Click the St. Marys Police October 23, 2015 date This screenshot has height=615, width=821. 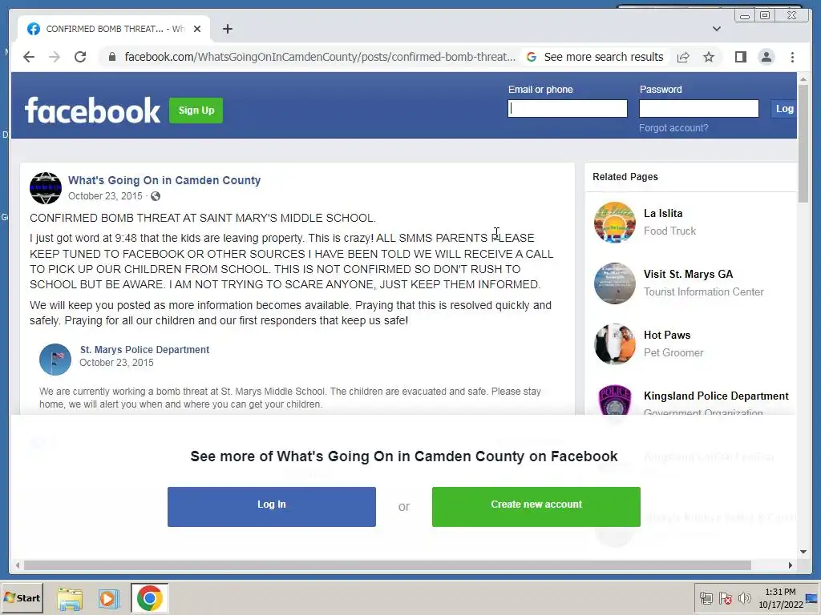pyautogui.click(x=116, y=363)
